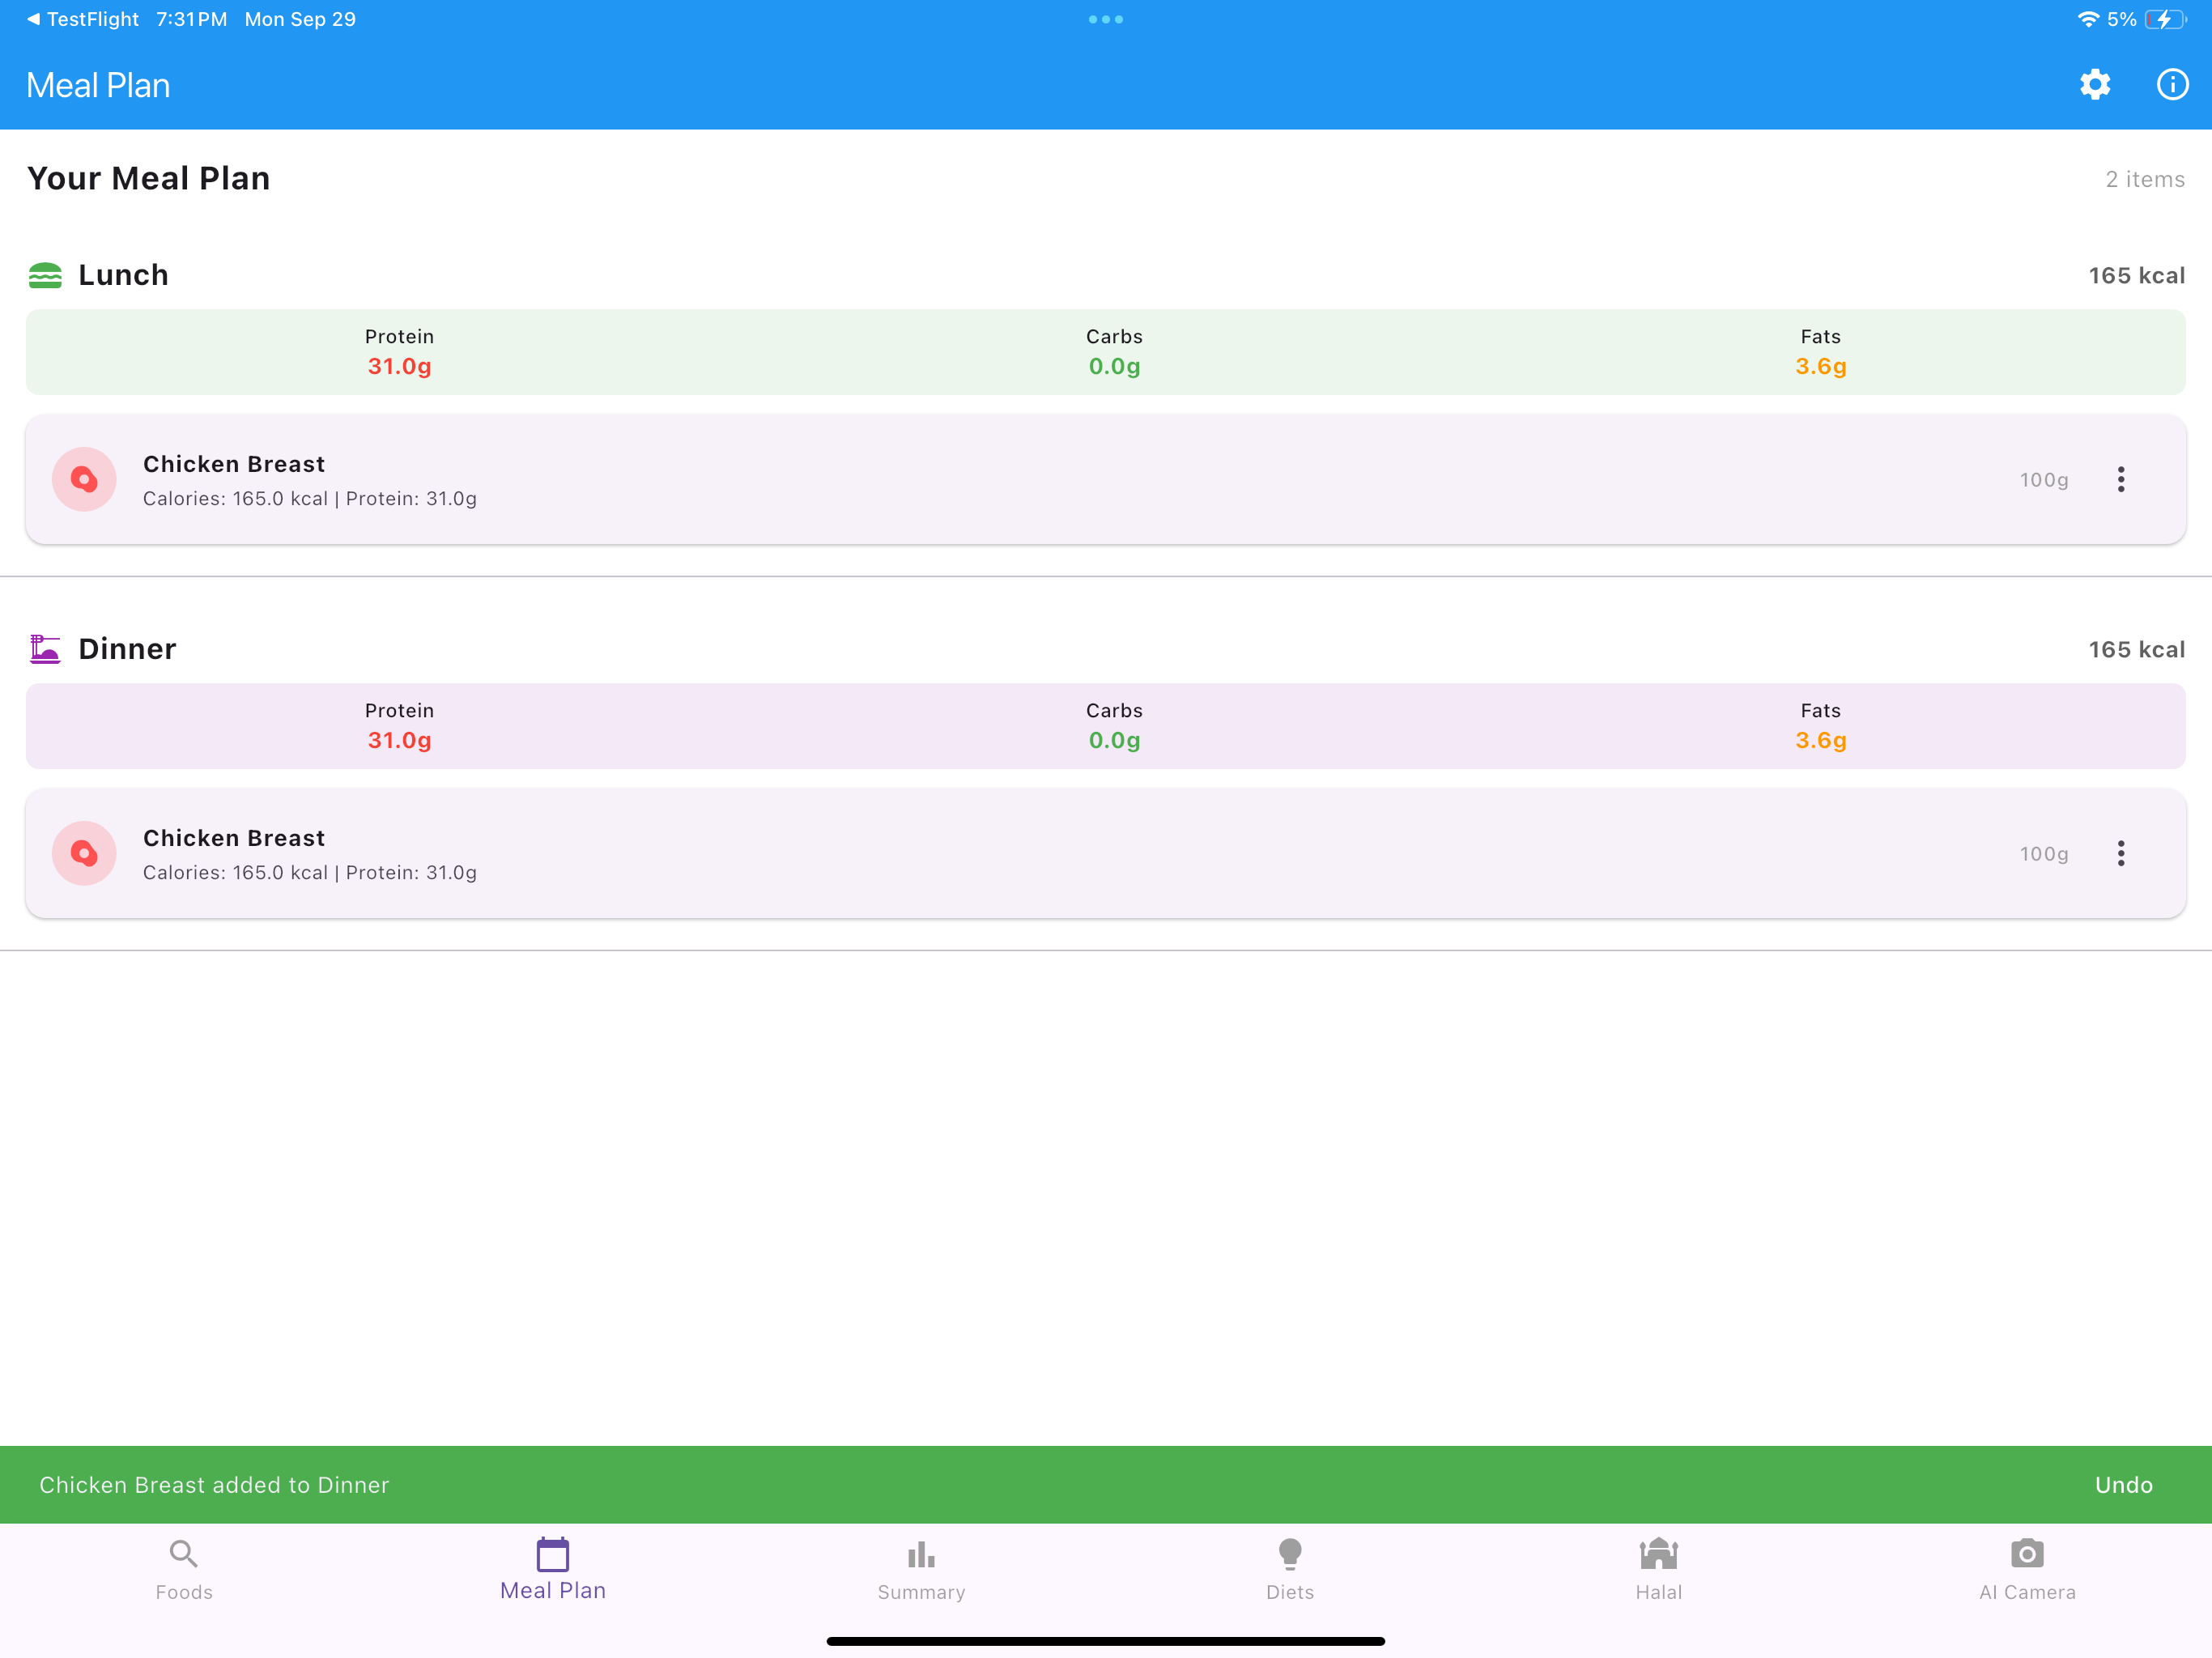Select the Meal Plan tab
Viewport: 2212px width, 1658px height.
click(553, 1570)
